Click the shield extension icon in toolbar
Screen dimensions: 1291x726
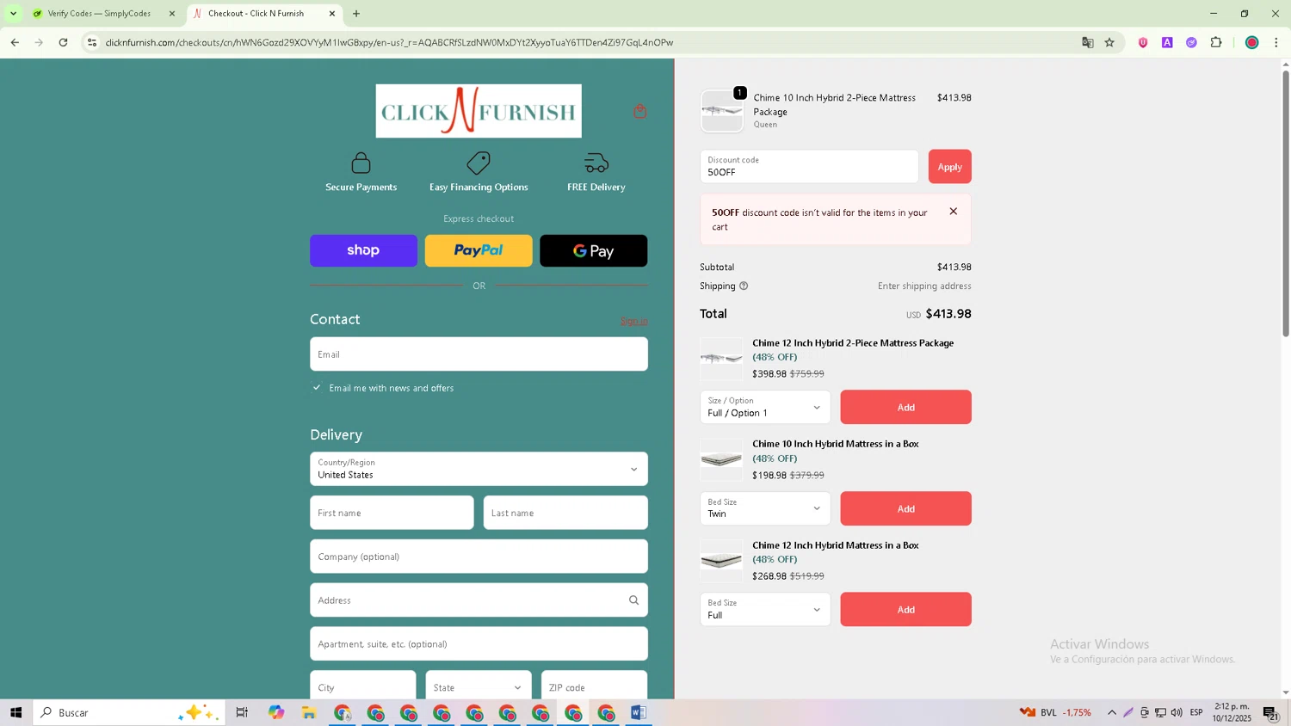pos(1143,42)
